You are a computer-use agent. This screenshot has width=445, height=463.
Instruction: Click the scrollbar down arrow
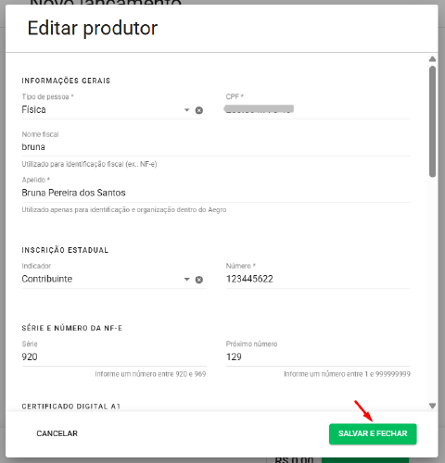432,406
